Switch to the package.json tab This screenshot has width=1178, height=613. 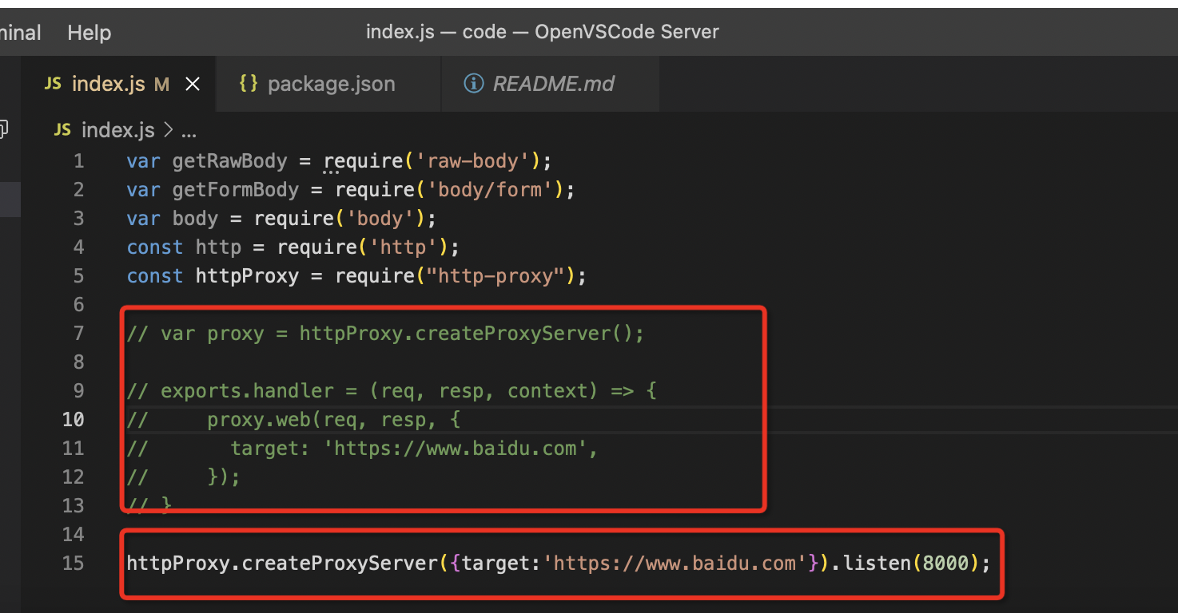pos(328,84)
